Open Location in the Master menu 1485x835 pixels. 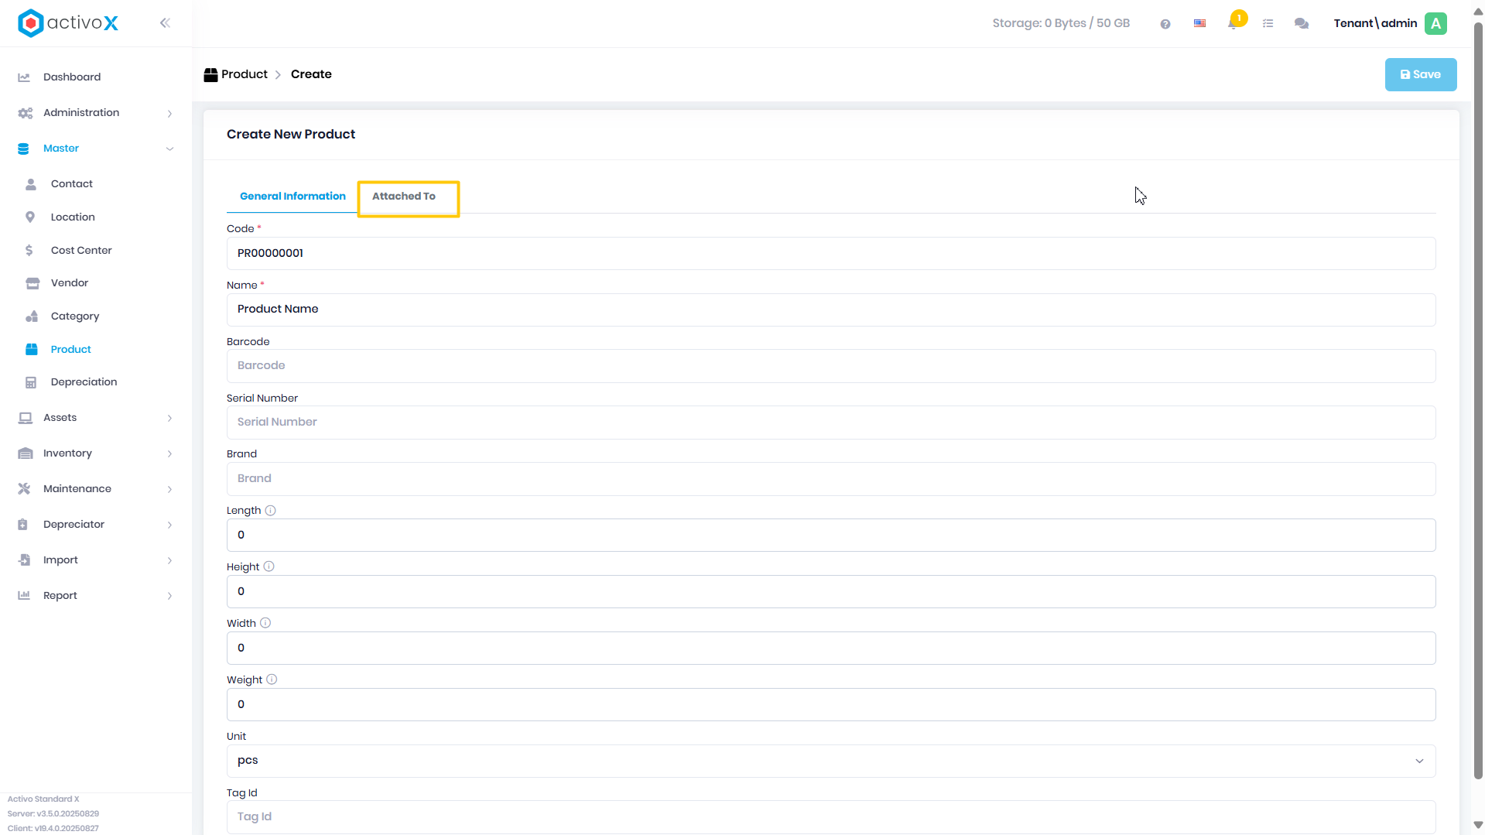[x=73, y=217]
